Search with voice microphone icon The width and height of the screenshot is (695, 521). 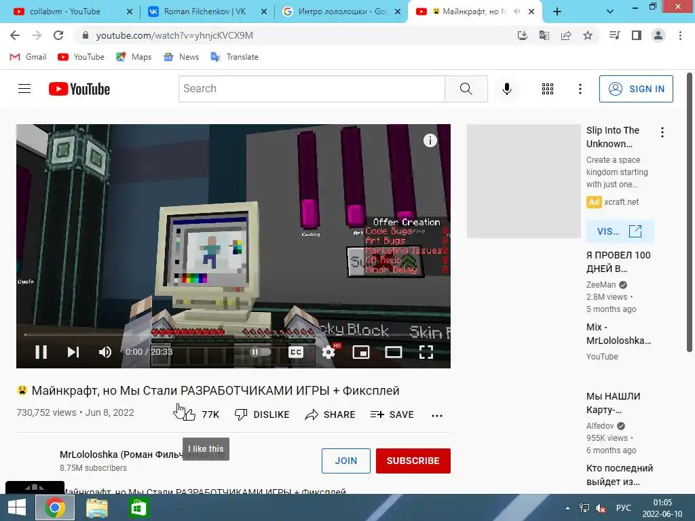[506, 89]
